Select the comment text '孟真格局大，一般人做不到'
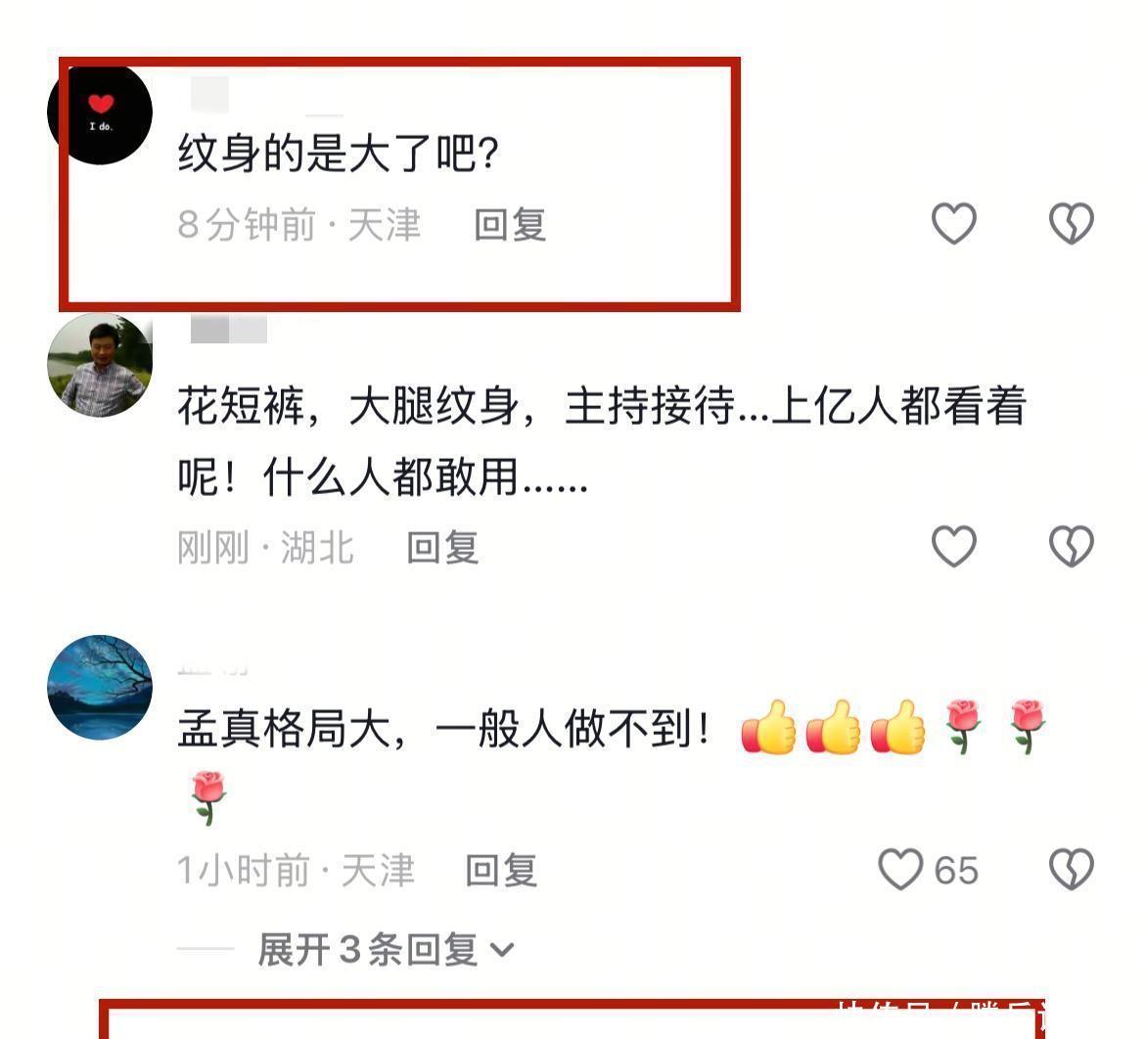The width and height of the screenshot is (1145, 1039). coord(443,729)
